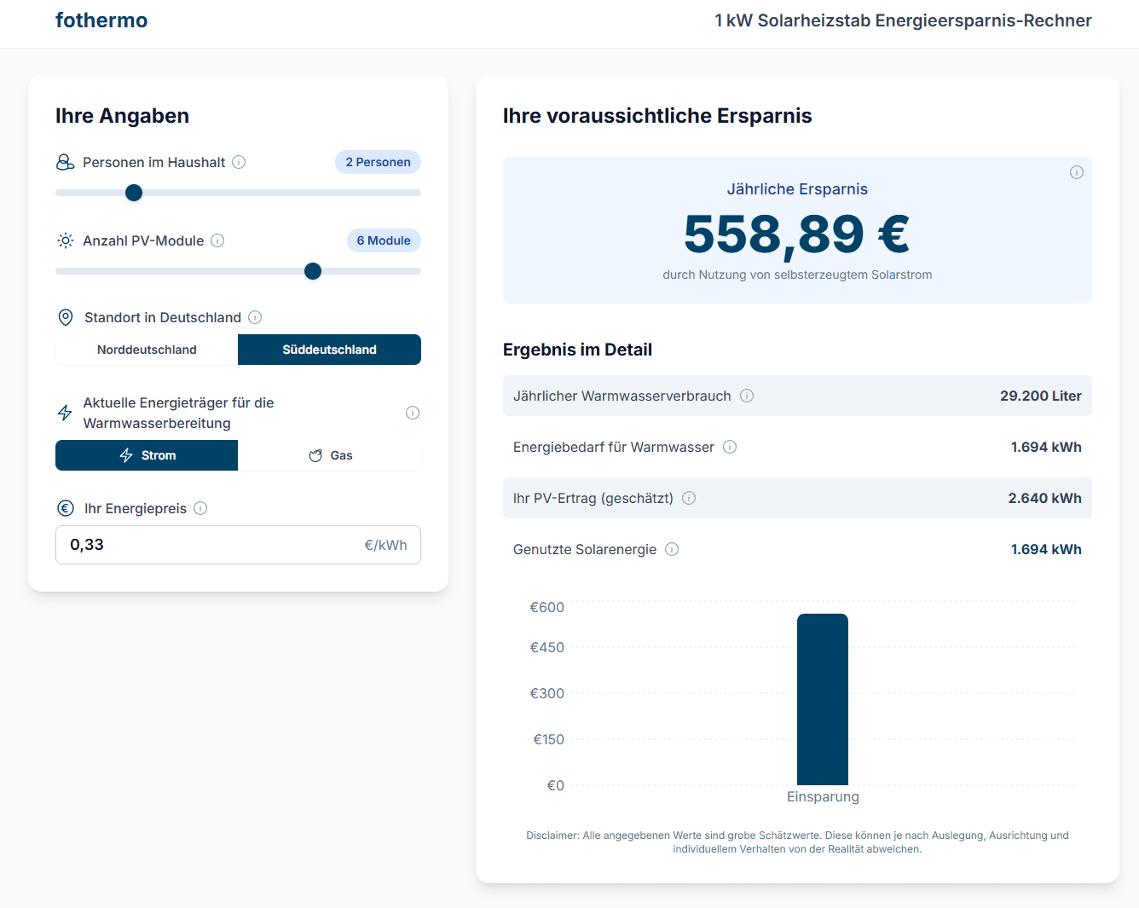The image size is (1139, 908).
Task: Show info for Jährlicher Warmwasserverbrauch
Action: point(747,396)
